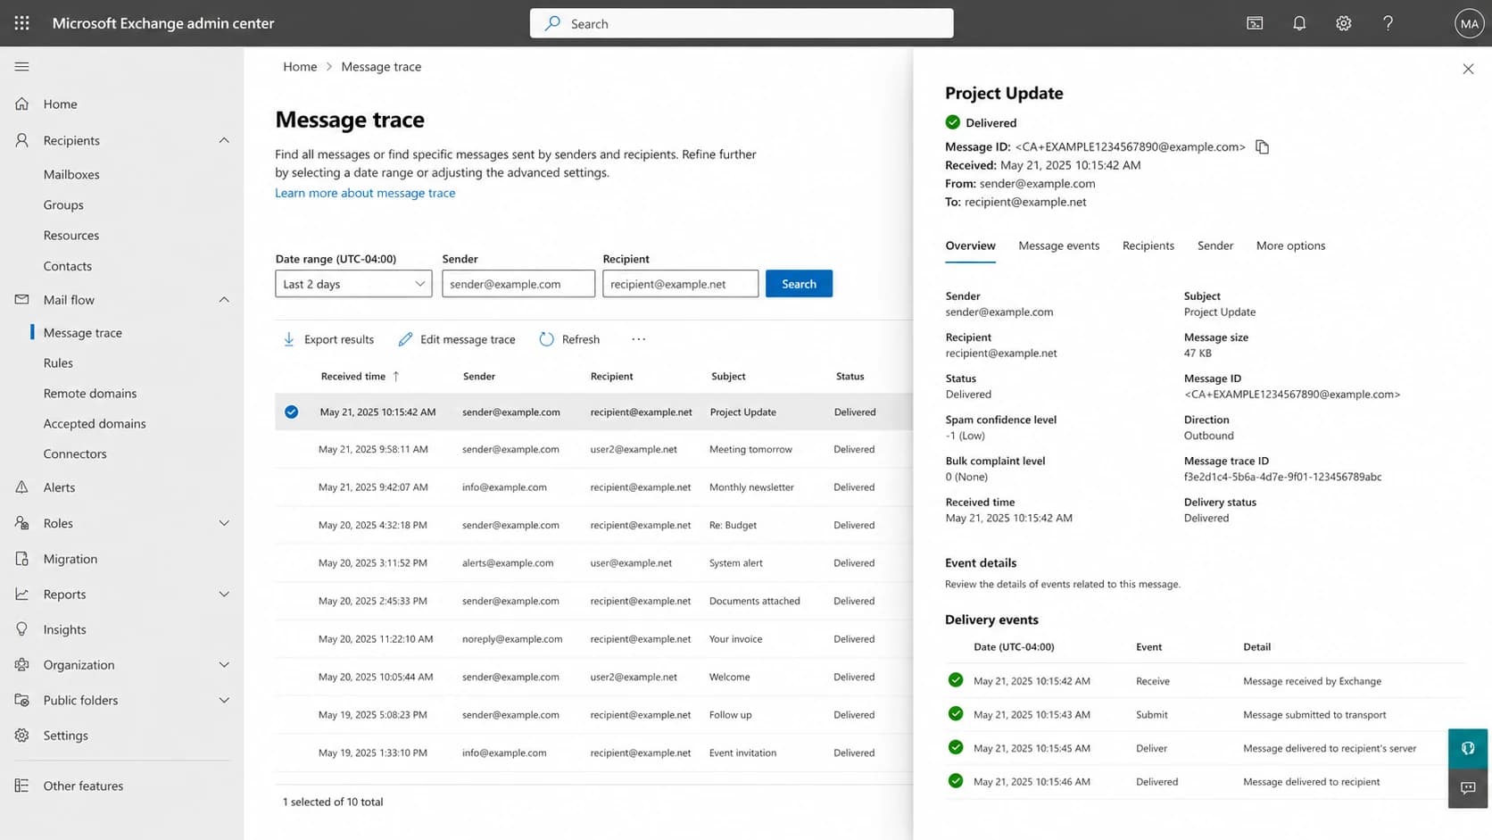Click the Settings gear in sidebar
Screen dimensions: 1492x840
point(22,736)
